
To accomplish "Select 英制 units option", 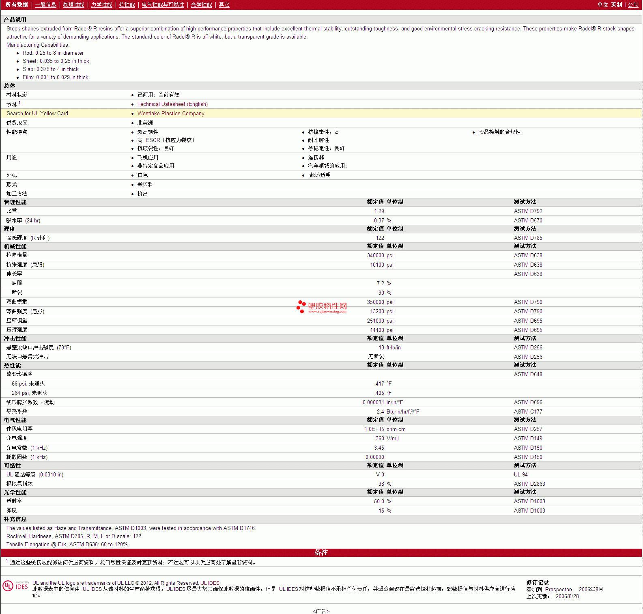I will (x=616, y=5).
